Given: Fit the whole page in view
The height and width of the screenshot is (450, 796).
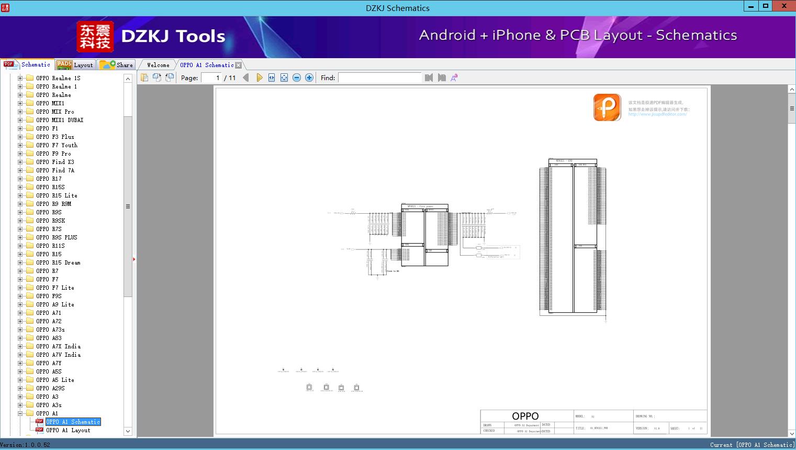Looking at the screenshot, I should (x=284, y=78).
